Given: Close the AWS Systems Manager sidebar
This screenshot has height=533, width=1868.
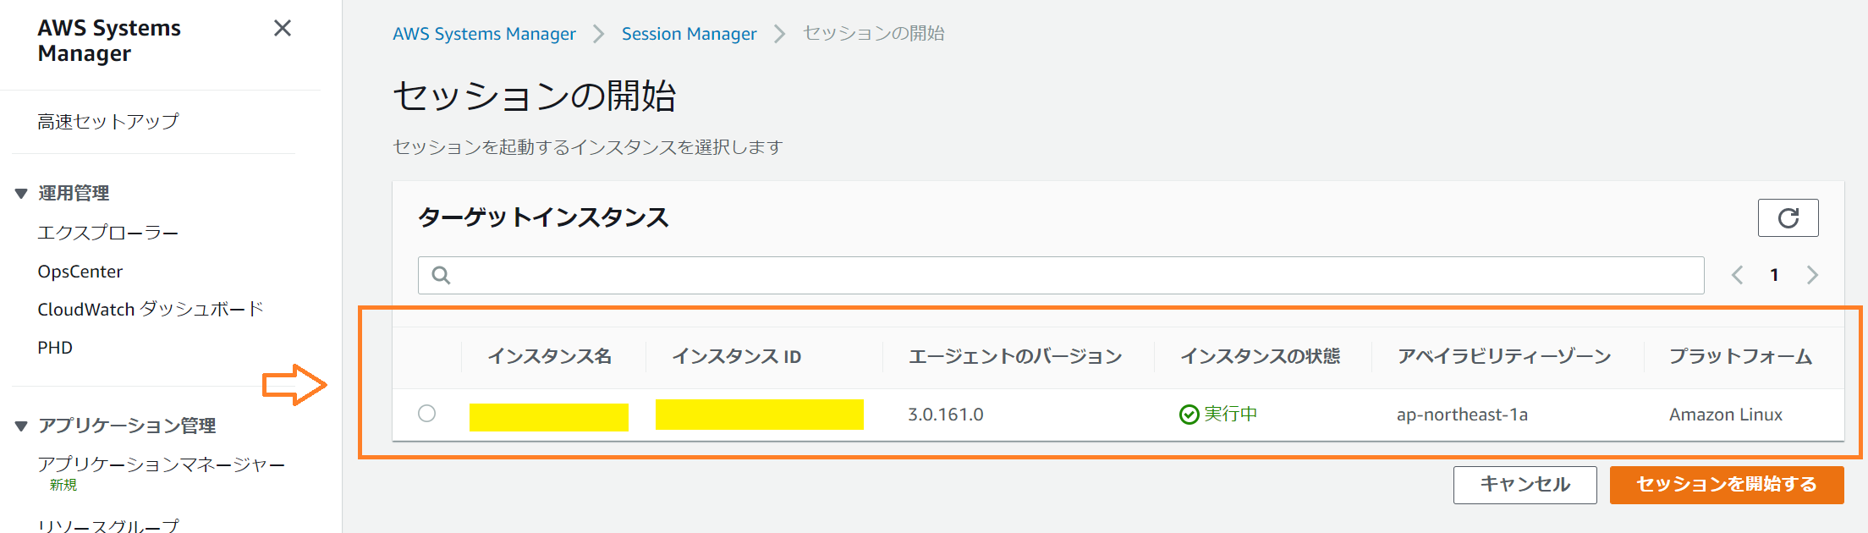Looking at the screenshot, I should pos(283,29).
